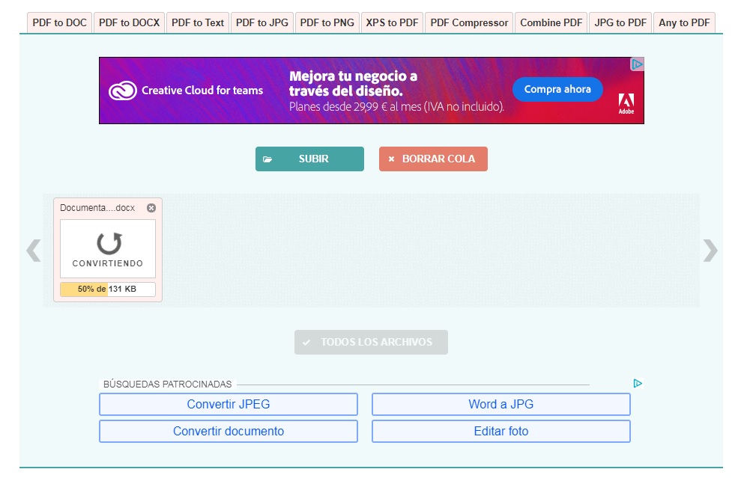Screen dimensions: 741x478
Task: Click the TODOS LOS ARCHIVOS download button
Action: tap(371, 342)
